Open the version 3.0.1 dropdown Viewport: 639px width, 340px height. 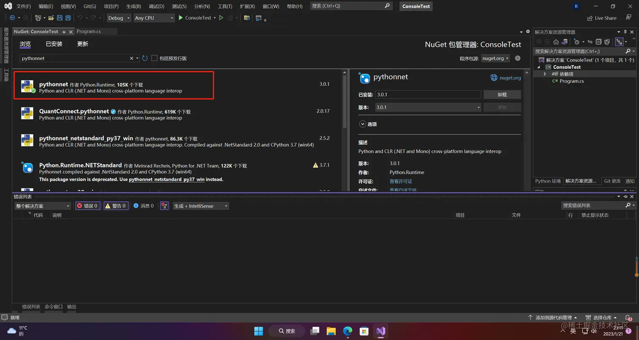click(428, 107)
